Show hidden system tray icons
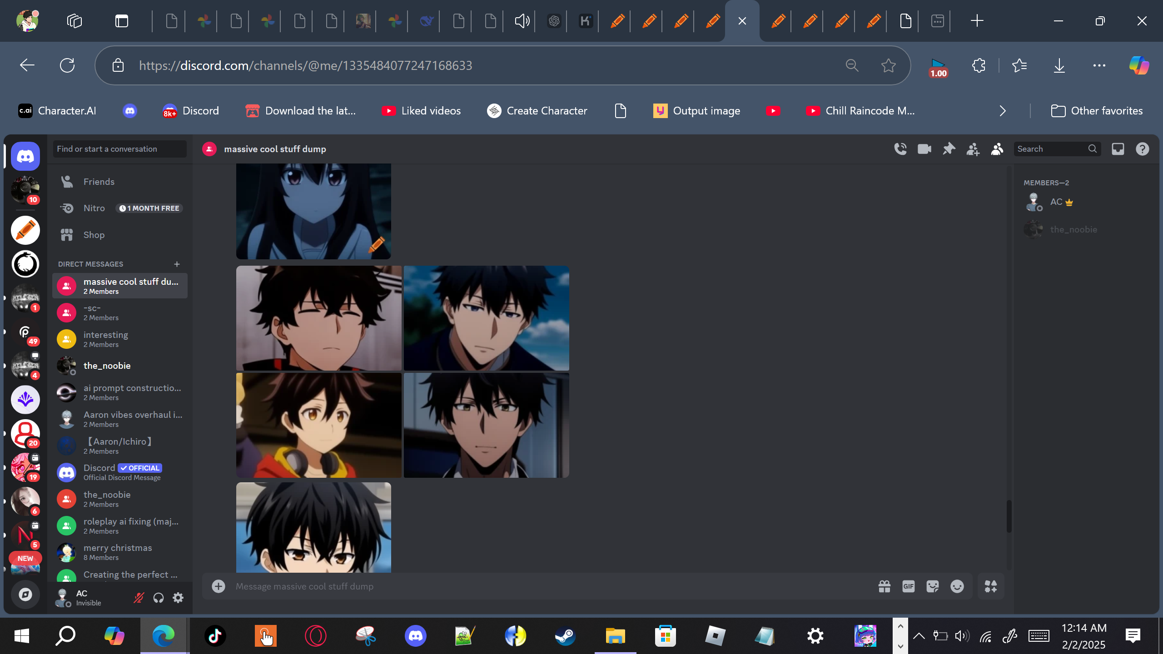This screenshot has height=654, width=1163. point(919,636)
